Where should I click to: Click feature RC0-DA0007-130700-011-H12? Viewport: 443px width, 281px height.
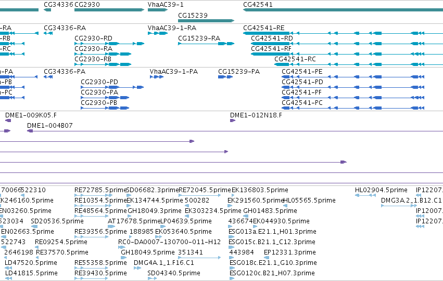click(170, 242)
